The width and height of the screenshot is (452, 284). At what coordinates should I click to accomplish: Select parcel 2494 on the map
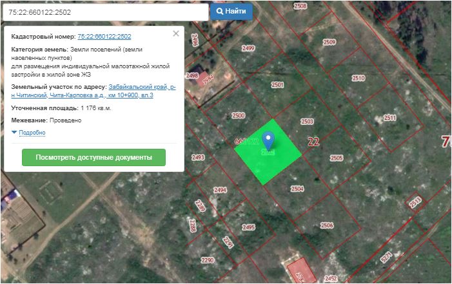click(x=221, y=190)
